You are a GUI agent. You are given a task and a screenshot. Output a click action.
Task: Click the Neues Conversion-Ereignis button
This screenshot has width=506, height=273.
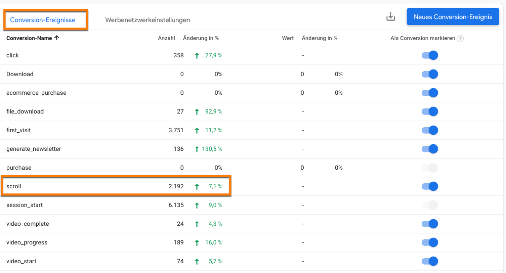pos(452,16)
